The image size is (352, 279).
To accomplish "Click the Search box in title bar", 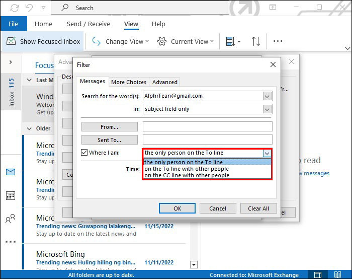I will point(140,8).
